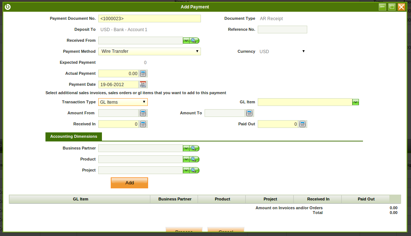This screenshot has width=411, height=236.
Task: Click the Amount From calculator icon
Action: [x=143, y=113]
